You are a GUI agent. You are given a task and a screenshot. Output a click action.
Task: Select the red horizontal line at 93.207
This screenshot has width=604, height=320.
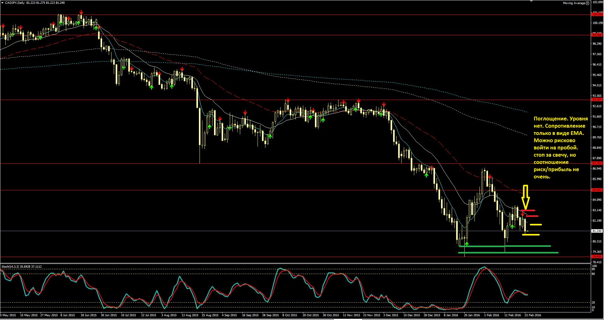coord(295,100)
